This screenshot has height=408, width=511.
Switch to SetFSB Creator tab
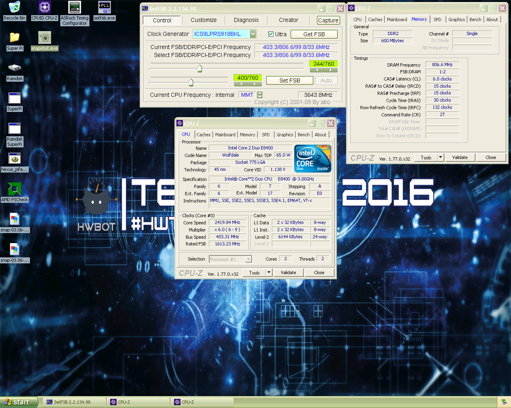point(289,20)
